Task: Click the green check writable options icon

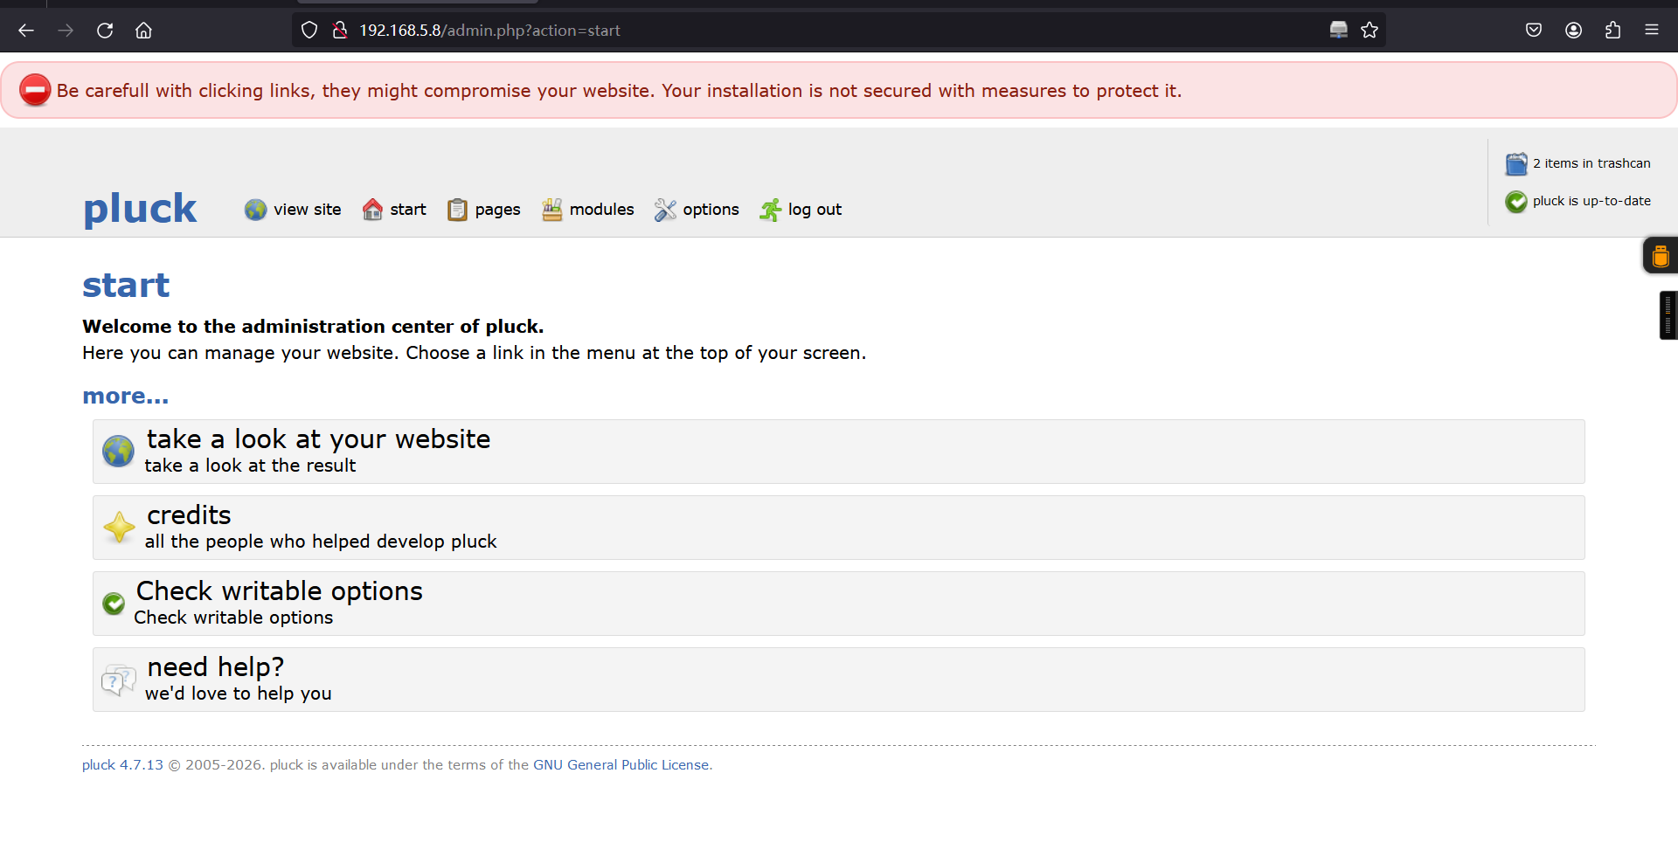Action: [114, 604]
